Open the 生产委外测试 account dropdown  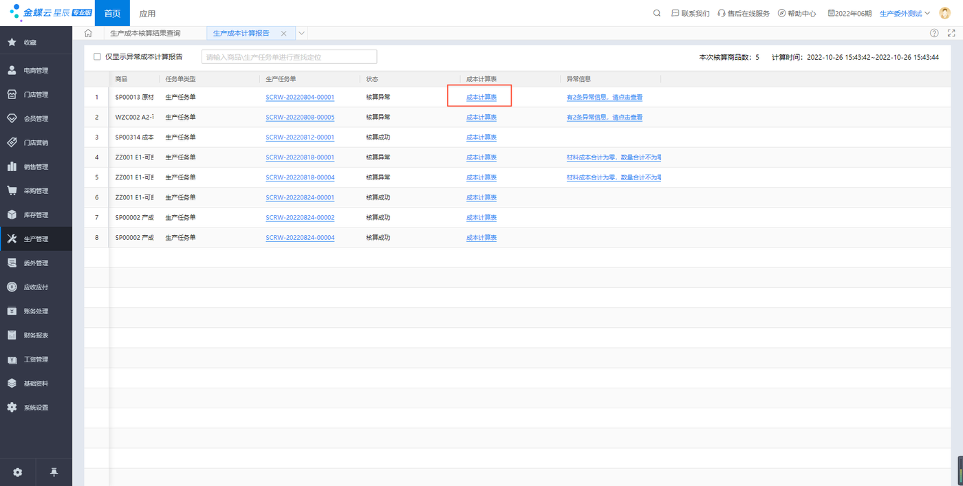905,13
